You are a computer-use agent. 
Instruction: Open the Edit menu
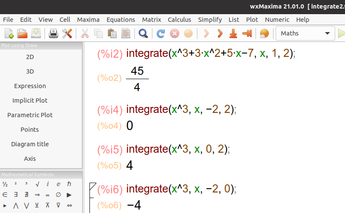26,20
